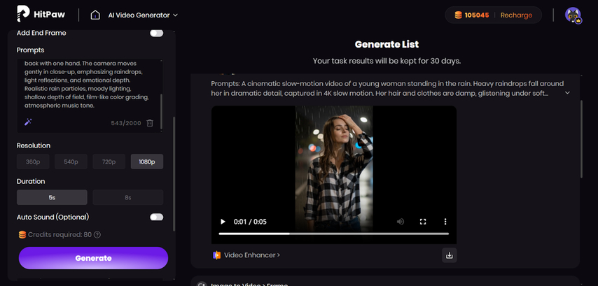The width and height of the screenshot is (598, 286).
Task: Click credits required info icon
Action: (97, 235)
